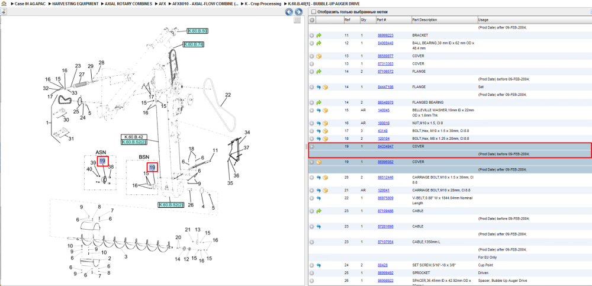This screenshot has width=592, height=286.
Task: Open part number link 86999223
Action: point(385,35)
